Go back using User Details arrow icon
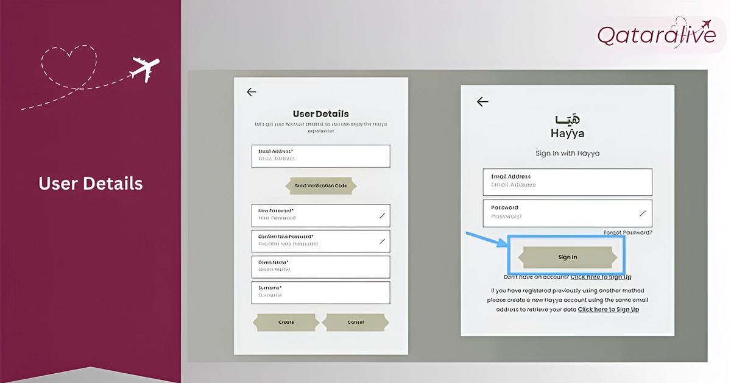The height and width of the screenshot is (383, 731). [x=252, y=92]
